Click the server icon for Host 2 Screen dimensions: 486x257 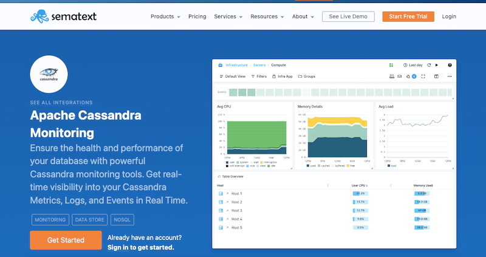pos(221,202)
